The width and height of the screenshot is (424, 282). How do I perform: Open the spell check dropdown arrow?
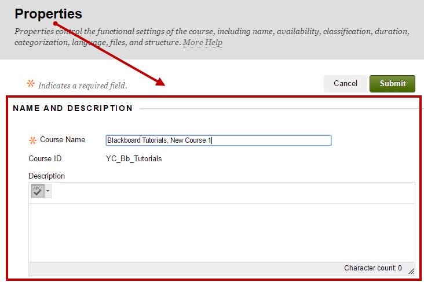click(47, 191)
